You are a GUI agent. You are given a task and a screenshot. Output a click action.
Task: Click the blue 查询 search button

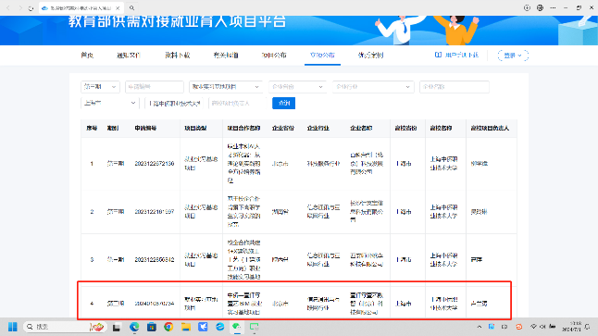click(x=284, y=104)
